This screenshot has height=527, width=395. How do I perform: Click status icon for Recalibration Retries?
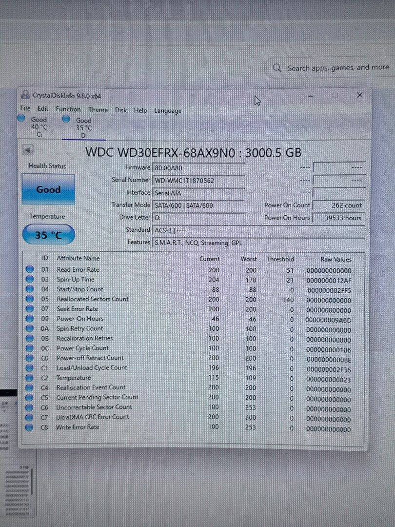pos(30,338)
